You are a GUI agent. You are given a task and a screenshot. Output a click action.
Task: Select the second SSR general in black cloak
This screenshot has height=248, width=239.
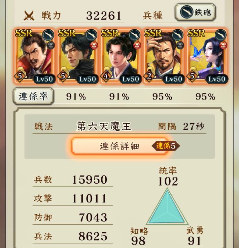(78, 56)
